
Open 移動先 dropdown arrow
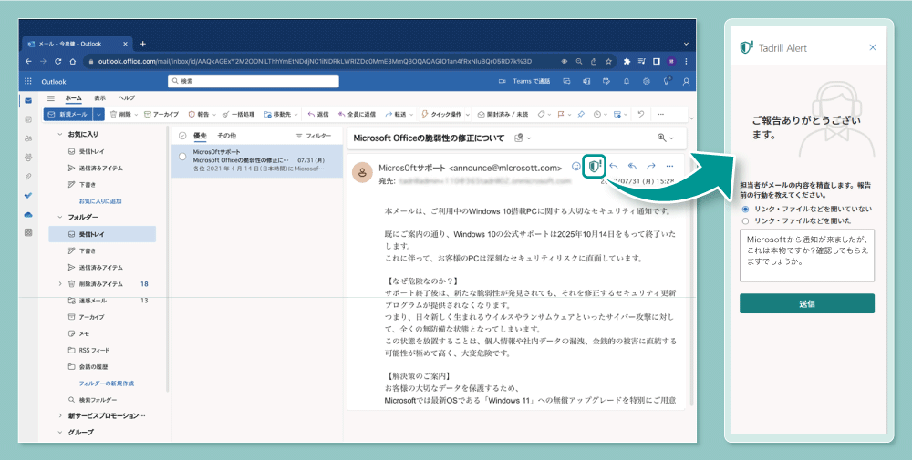click(296, 115)
